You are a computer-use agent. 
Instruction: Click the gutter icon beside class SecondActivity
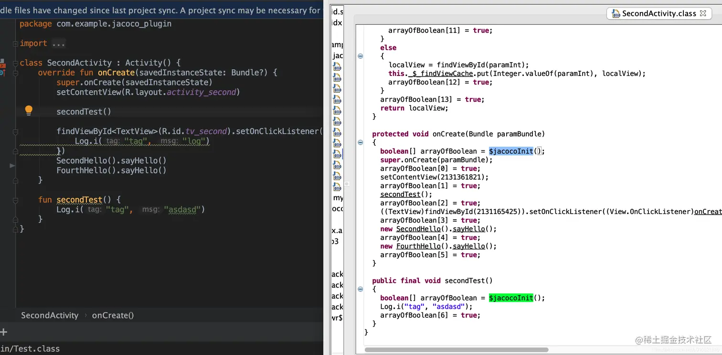point(2,63)
